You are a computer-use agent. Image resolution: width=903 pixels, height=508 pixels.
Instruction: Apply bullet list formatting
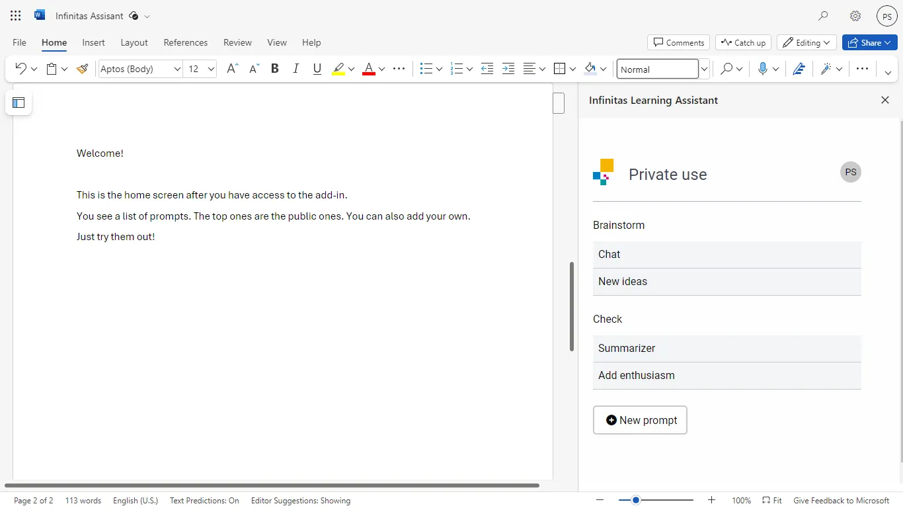(x=426, y=69)
